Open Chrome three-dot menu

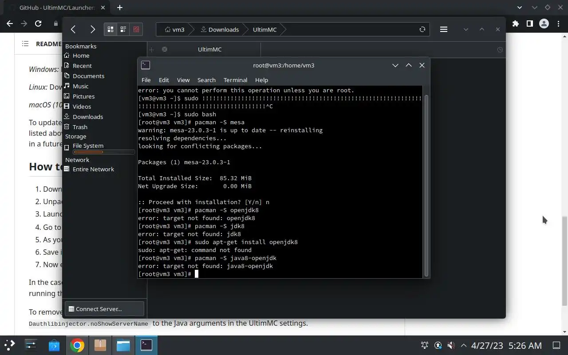coord(558,24)
